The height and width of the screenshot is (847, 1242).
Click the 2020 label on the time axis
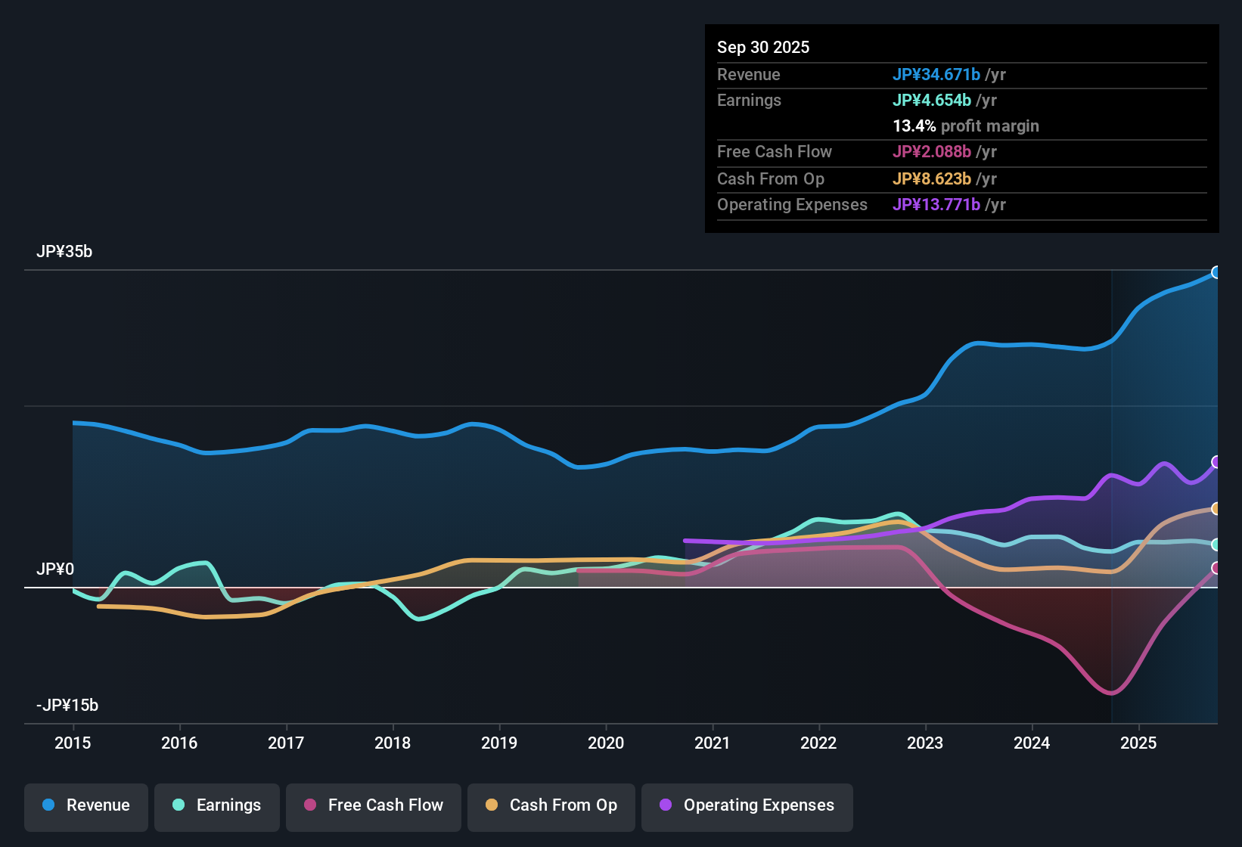tap(606, 743)
